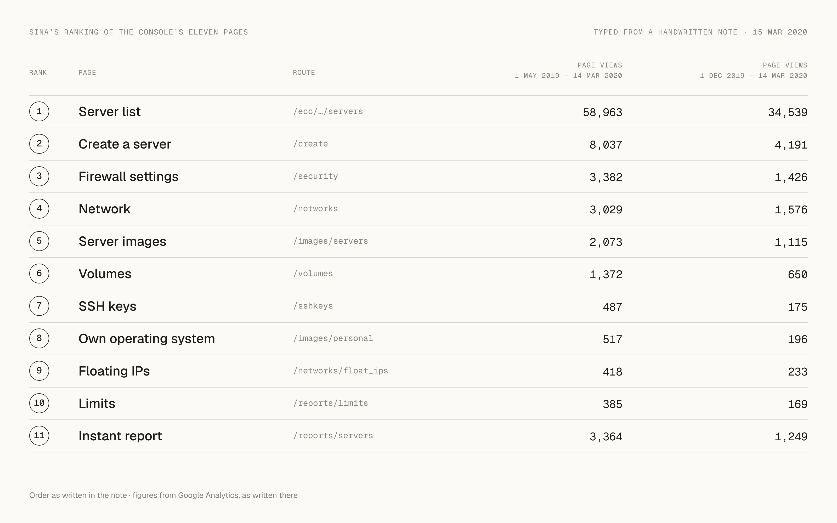Click the circled rank 11 badge
The image size is (837, 523).
coord(39,436)
